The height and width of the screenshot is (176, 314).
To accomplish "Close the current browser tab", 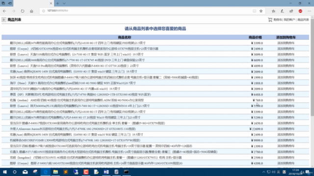I will [x=51, y=3].
